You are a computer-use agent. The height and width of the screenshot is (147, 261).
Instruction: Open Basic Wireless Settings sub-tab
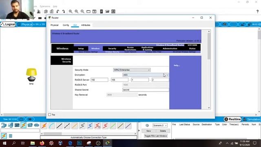pyautogui.click(x=88, y=52)
